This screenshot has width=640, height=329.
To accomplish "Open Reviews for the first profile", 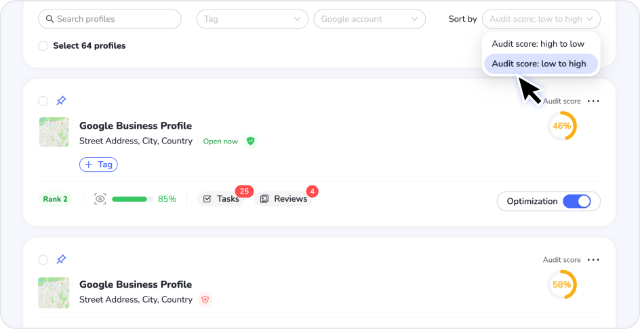I will point(283,199).
